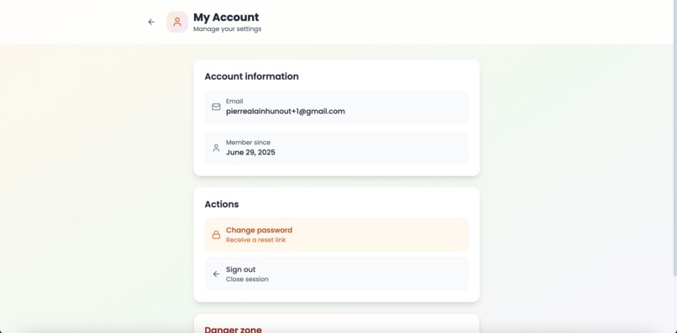The height and width of the screenshot is (333, 677).
Task: Click the Close session subtext
Action: pyautogui.click(x=247, y=279)
